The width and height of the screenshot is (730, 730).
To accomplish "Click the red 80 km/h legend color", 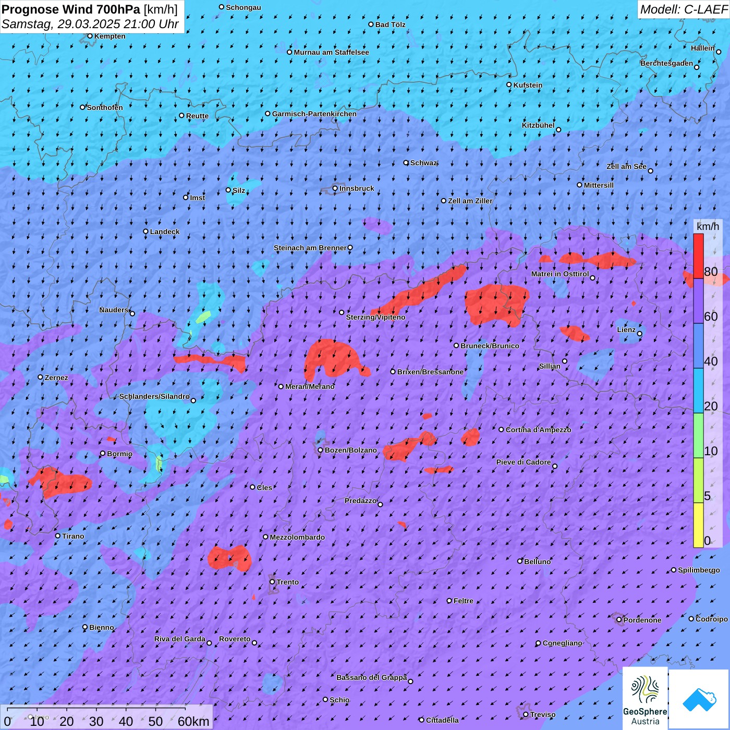I will (698, 256).
